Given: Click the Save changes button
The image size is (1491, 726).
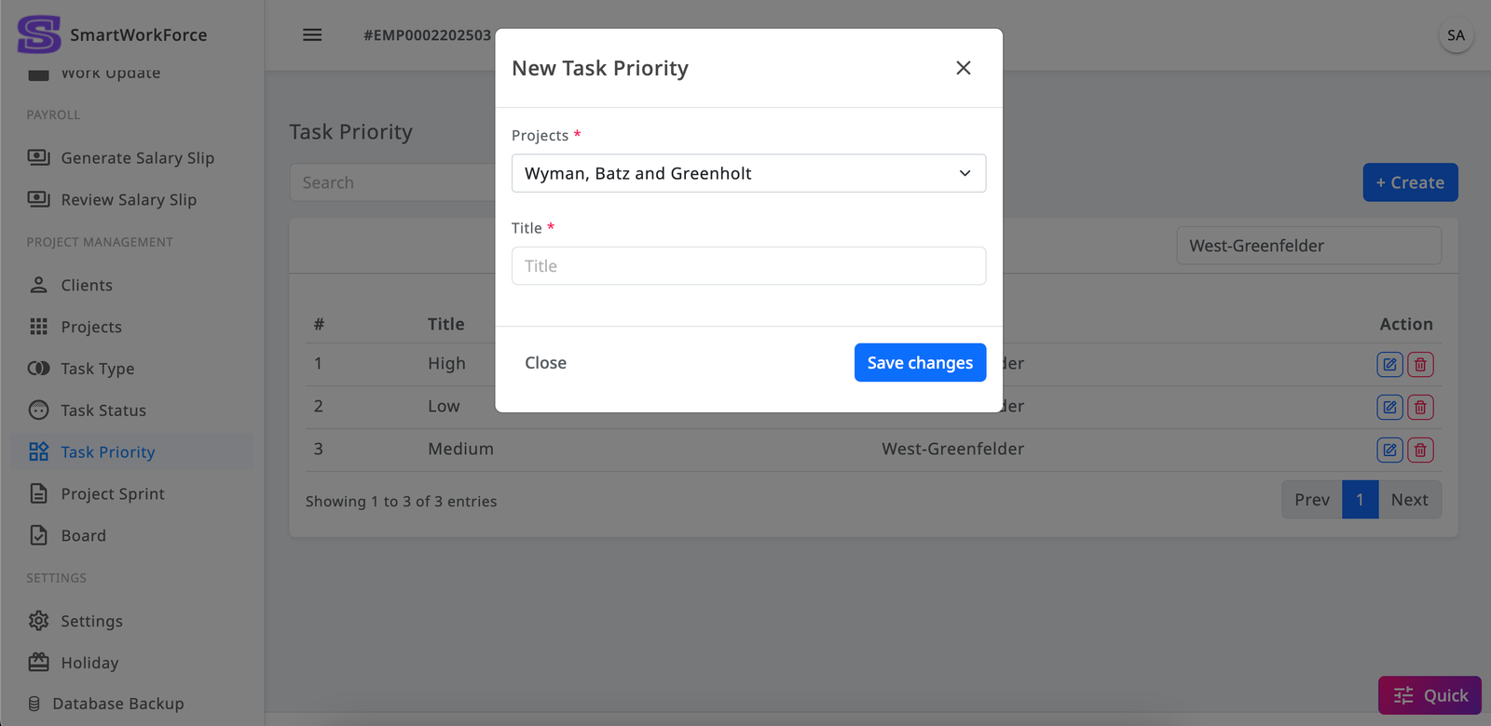Looking at the screenshot, I should 920,363.
